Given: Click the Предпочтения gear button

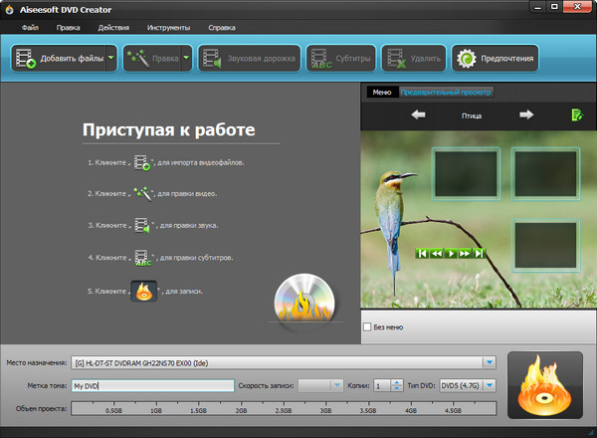Looking at the screenshot, I should (x=495, y=58).
